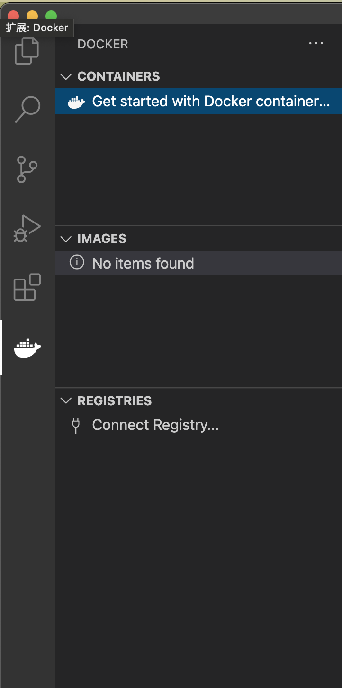Open the Docker panel more actions menu
The height and width of the screenshot is (688, 342).
pos(315,43)
